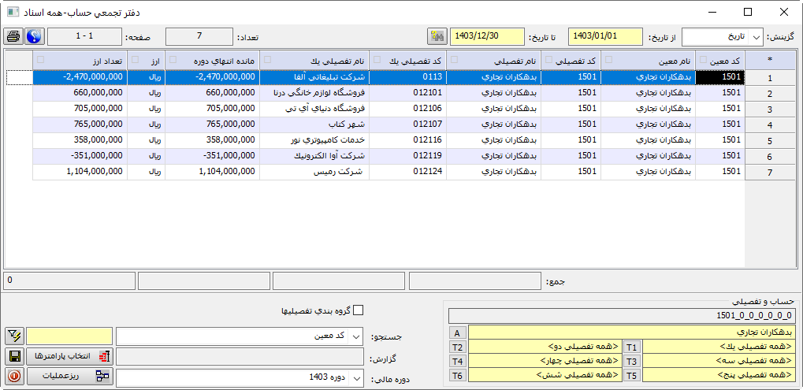Image resolution: width=803 pixels, height=390 pixels.
Task: Click the T5 detail selector button
Action: point(633,375)
